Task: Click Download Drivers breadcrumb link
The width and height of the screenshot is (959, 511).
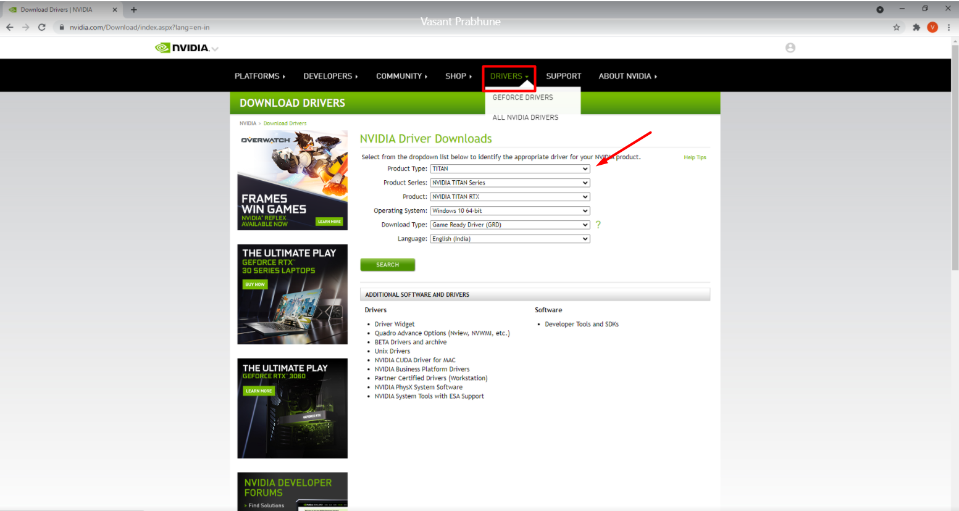Action: tap(285, 123)
